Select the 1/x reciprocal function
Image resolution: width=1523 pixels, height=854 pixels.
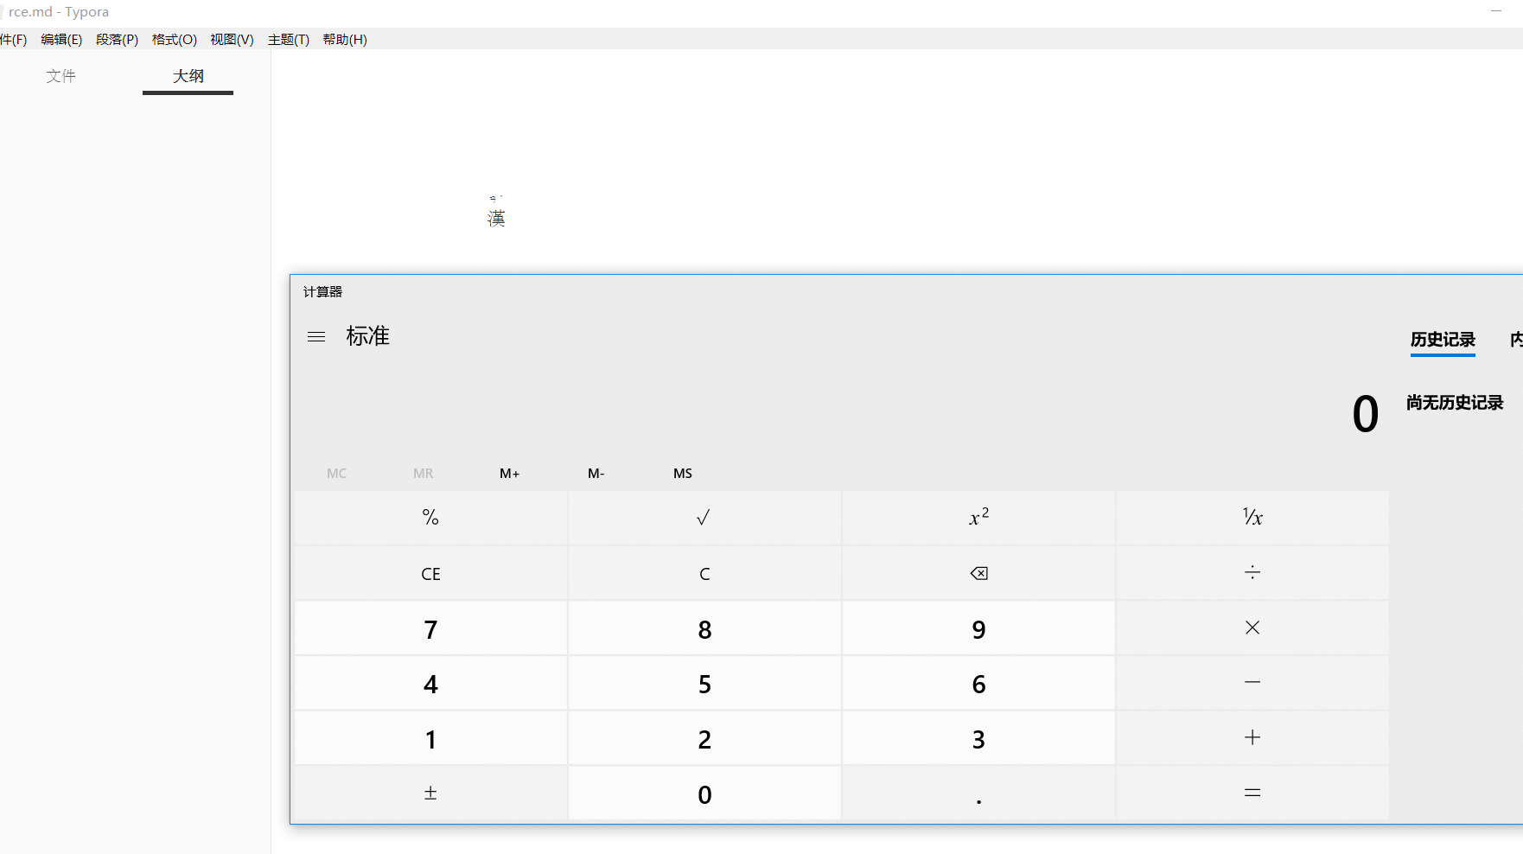[1252, 517]
